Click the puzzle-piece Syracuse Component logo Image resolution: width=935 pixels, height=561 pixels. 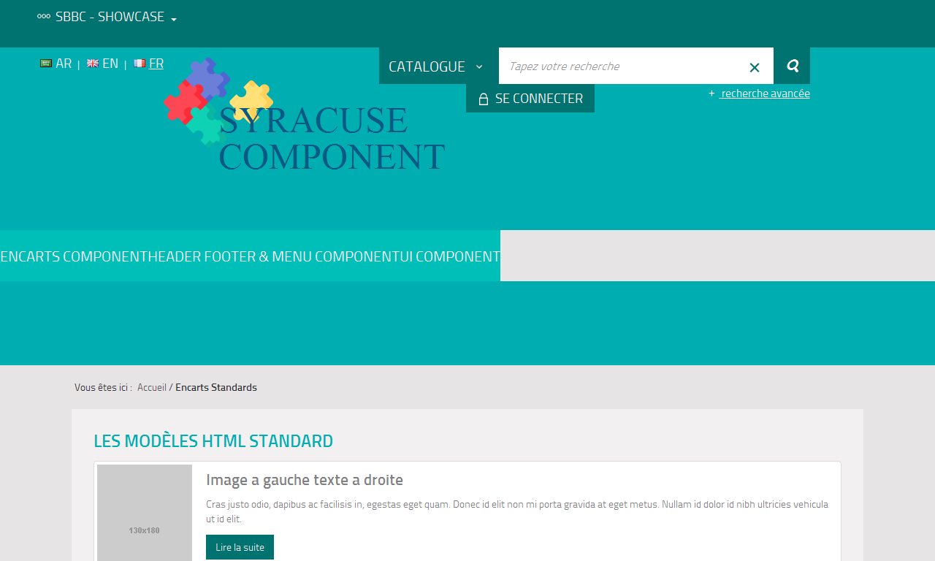click(304, 117)
